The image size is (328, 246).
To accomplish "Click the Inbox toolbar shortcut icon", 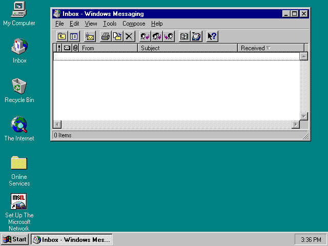I will pyautogui.click(x=196, y=36).
